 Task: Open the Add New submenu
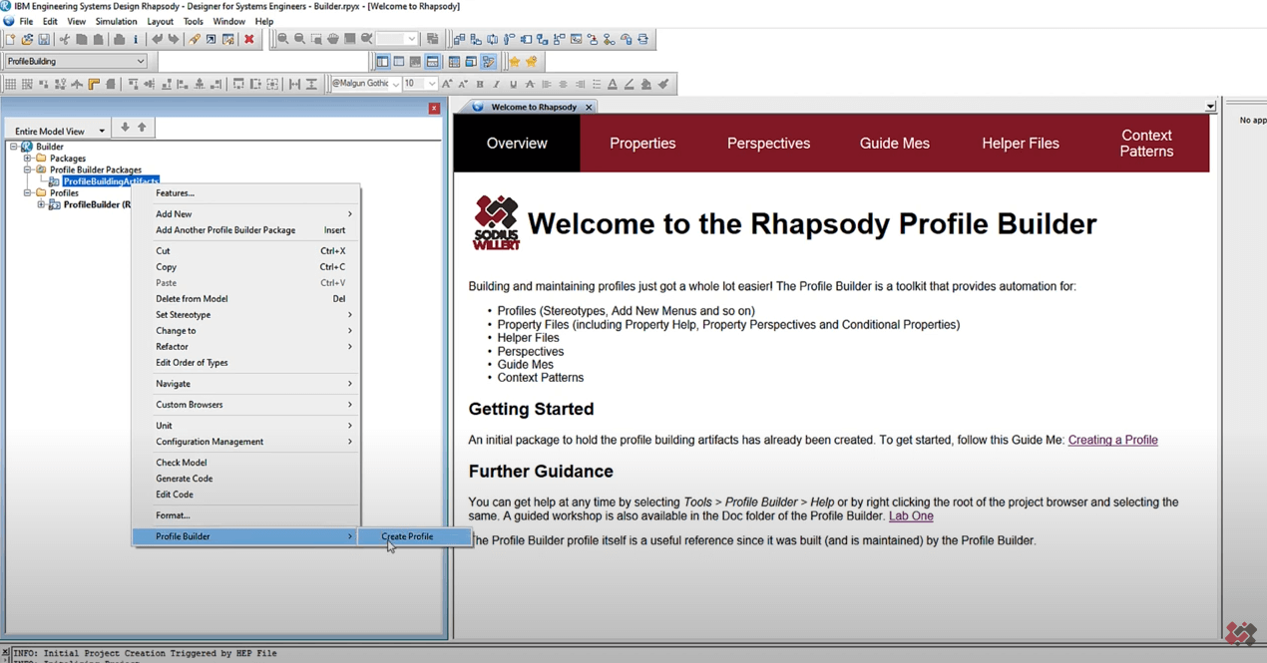coord(245,214)
